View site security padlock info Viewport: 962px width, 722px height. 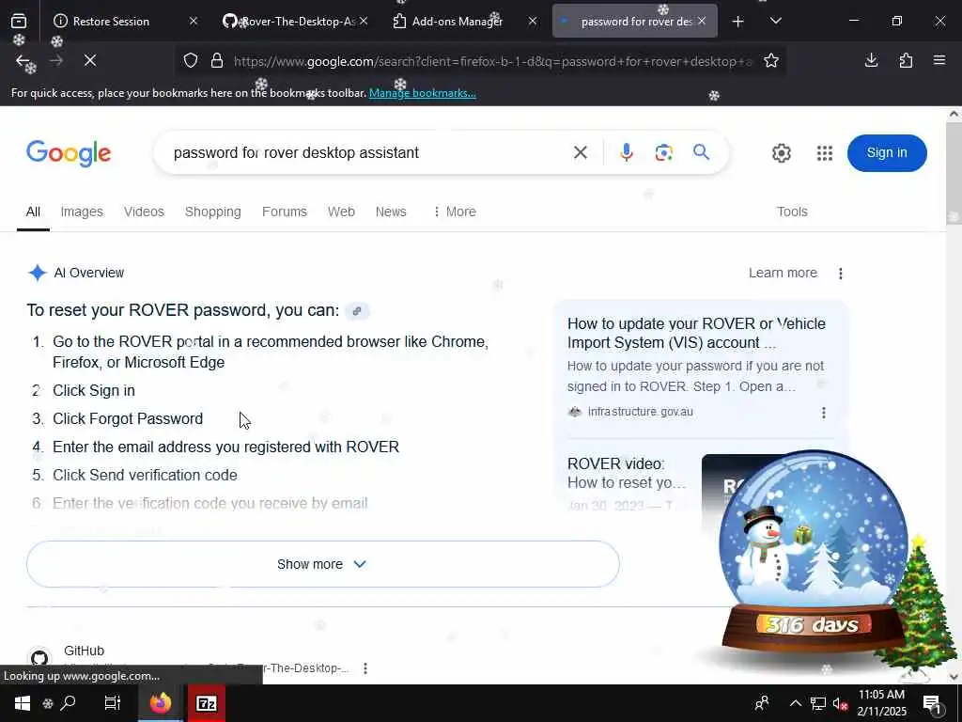(x=217, y=61)
